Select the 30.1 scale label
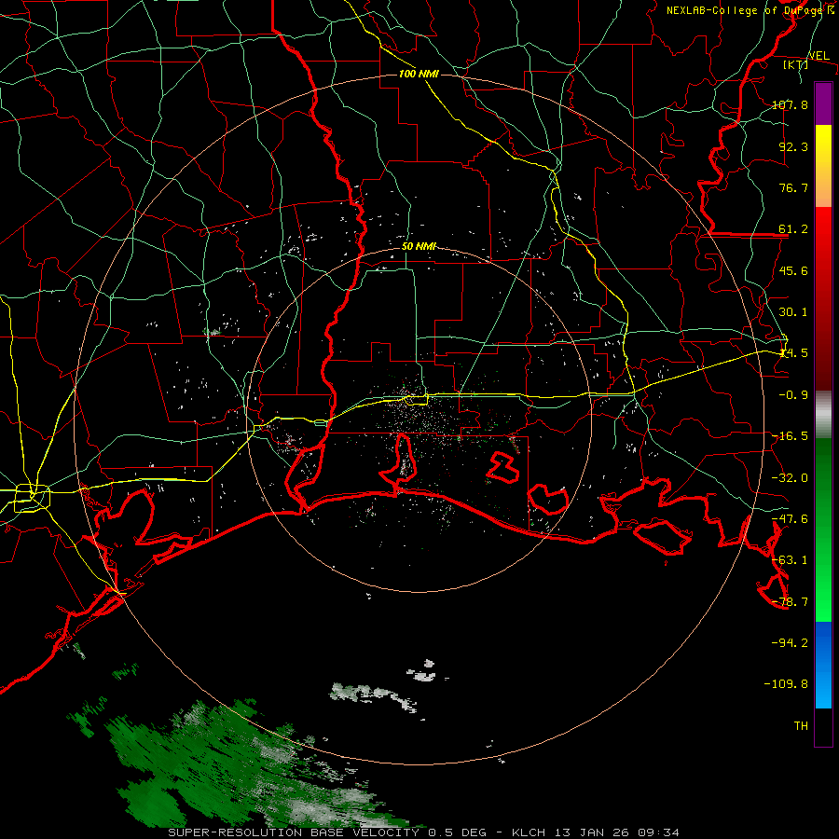The image size is (839, 839). tap(793, 312)
